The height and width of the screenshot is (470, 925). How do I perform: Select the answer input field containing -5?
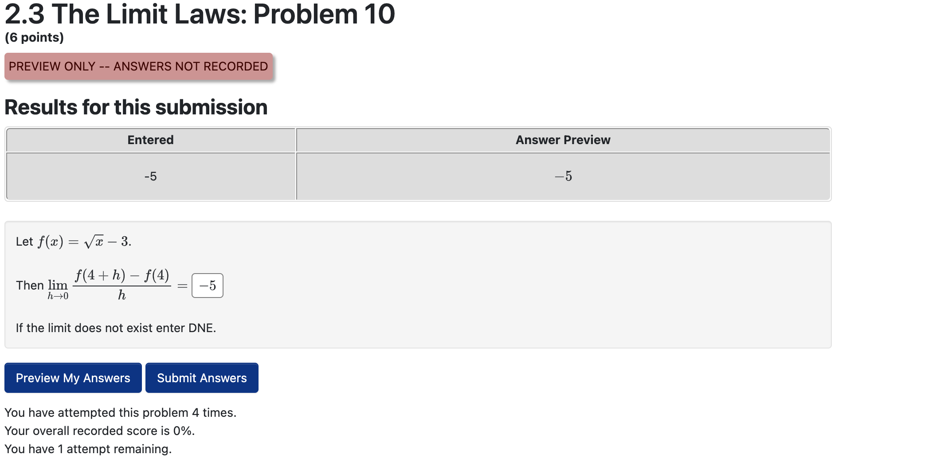point(207,285)
